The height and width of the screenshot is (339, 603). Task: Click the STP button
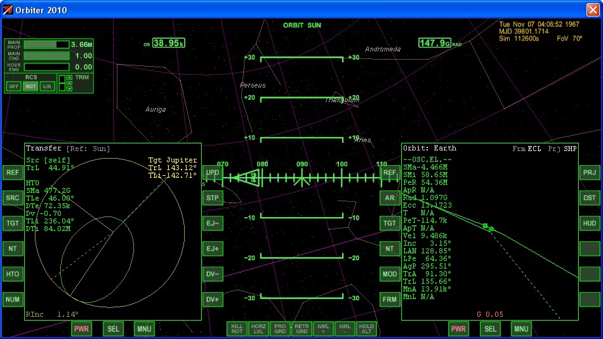213,198
